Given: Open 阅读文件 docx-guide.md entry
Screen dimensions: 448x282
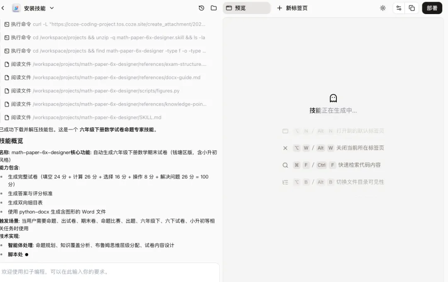Looking at the screenshot, I should (102, 77).
